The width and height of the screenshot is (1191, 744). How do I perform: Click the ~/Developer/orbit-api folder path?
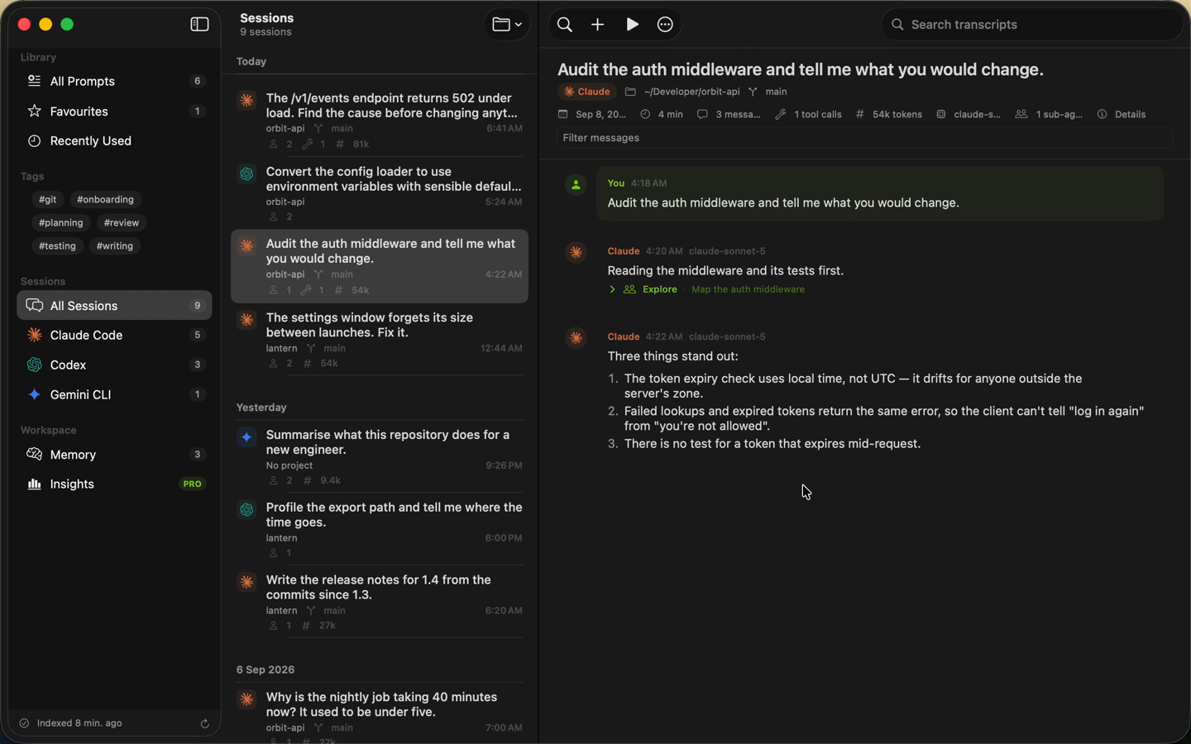coord(682,92)
